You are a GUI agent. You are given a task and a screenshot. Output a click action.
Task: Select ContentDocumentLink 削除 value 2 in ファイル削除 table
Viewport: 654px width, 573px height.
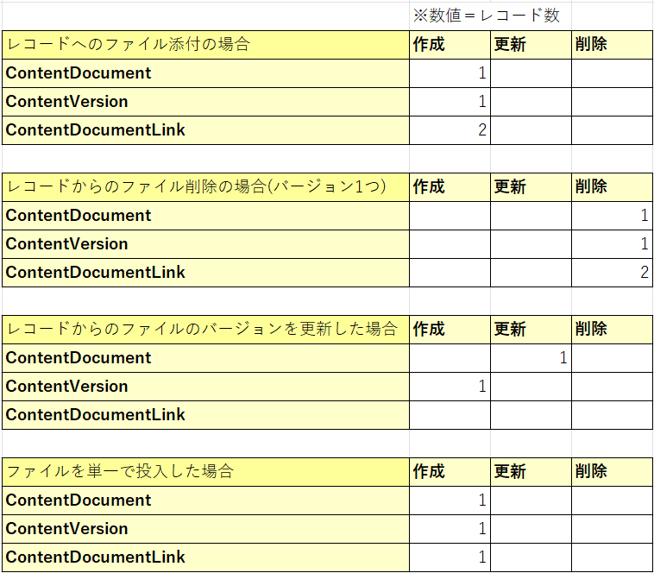coord(612,273)
